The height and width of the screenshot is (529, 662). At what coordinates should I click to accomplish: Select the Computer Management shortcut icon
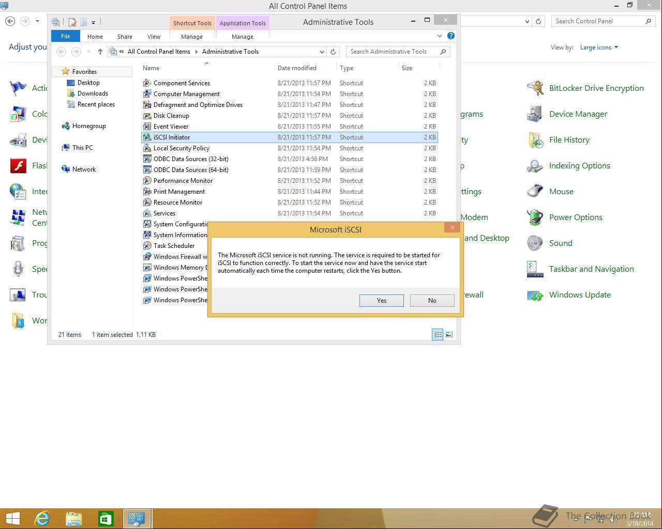(x=147, y=94)
